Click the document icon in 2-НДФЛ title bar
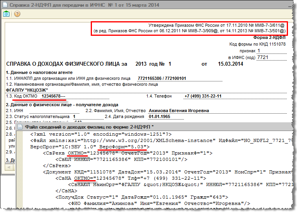Viewport: 297px width, 212px height. [x=5, y=5]
